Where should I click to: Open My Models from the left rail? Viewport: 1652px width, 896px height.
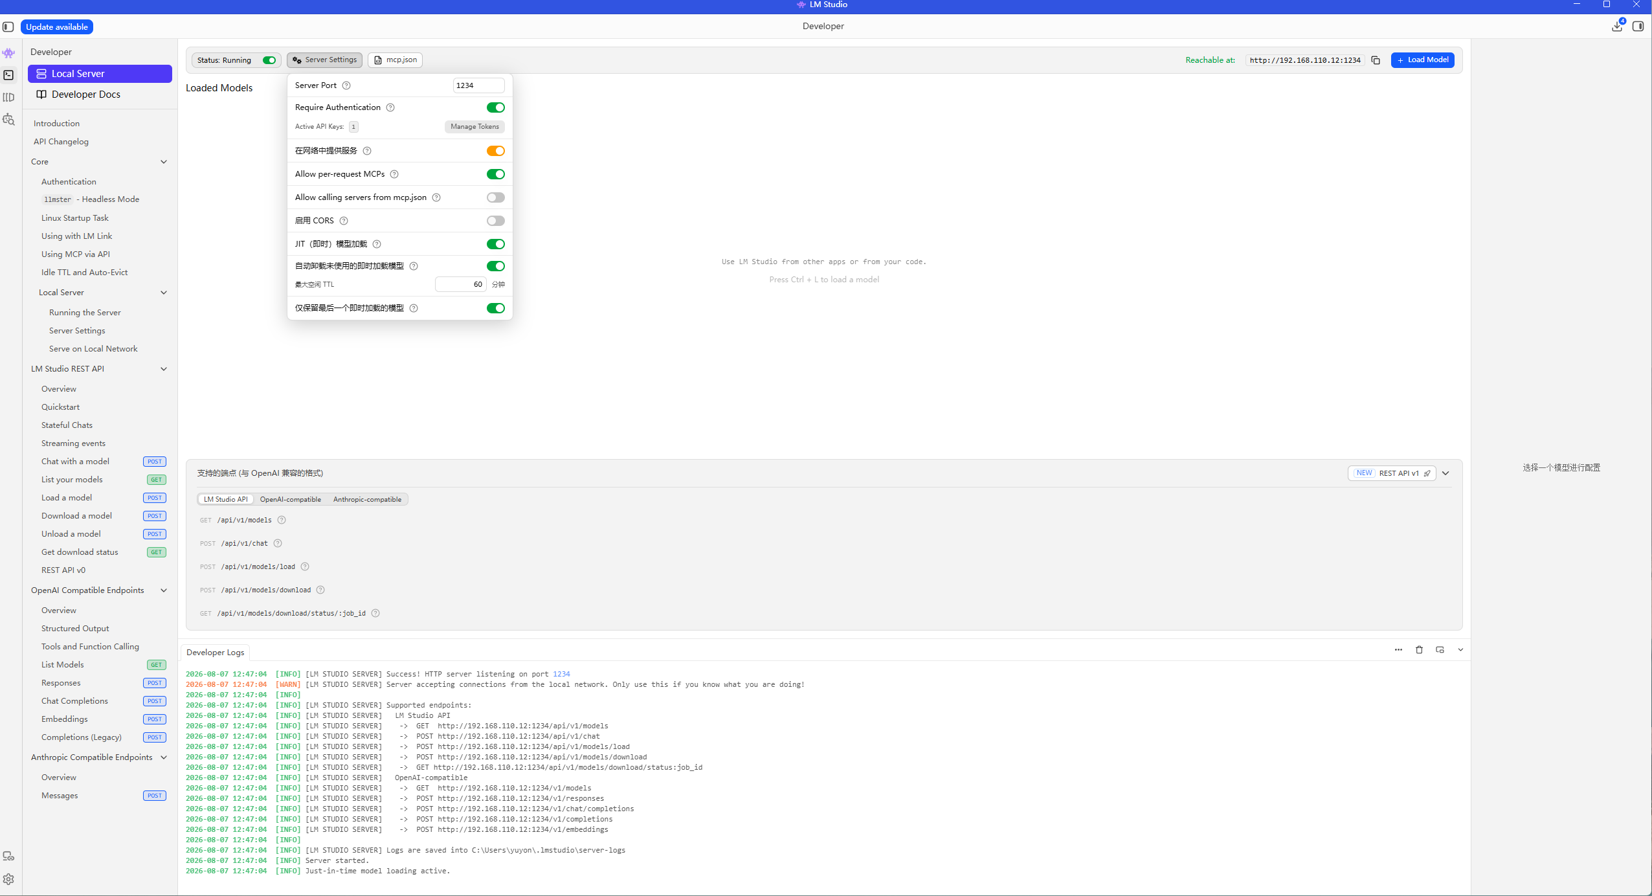pos(8,97)
